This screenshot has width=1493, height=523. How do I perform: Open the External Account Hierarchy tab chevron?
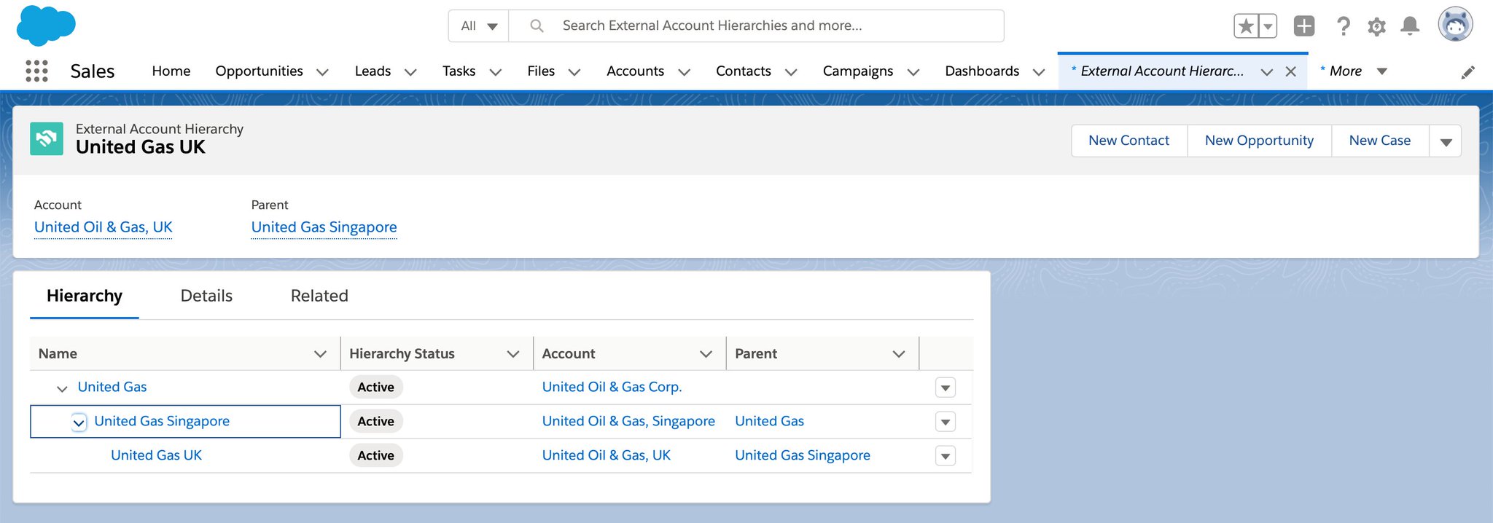pyautogui.click(x=1267, y=71)
